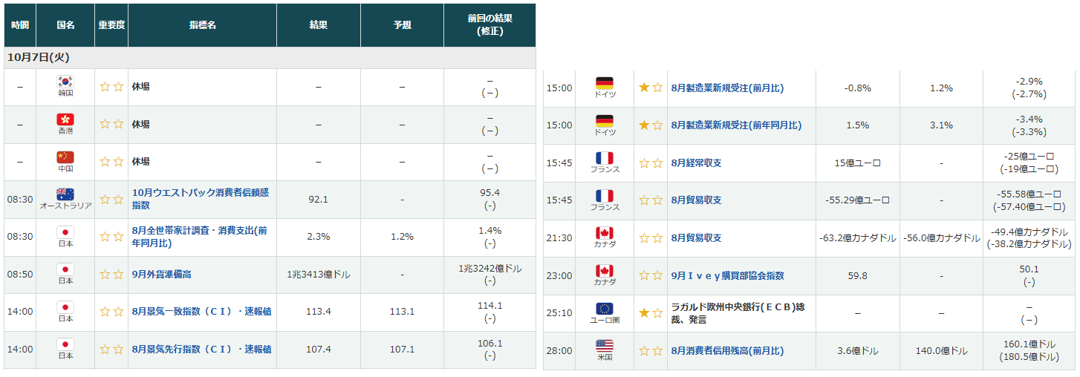Click the South Korea flag icon
This screenshot has height=377, width=1080.
tap(65, 82)
